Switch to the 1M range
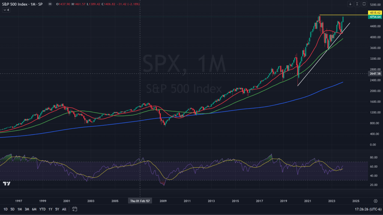The height and width of the screenshot is (215, 383). click(19, 209)
